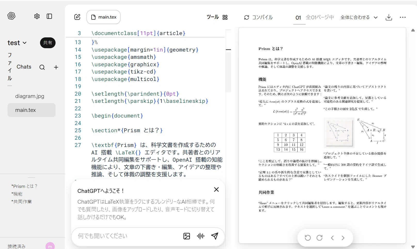
Task: Go to previous PDF page arrow
Action: coord(332,238)
